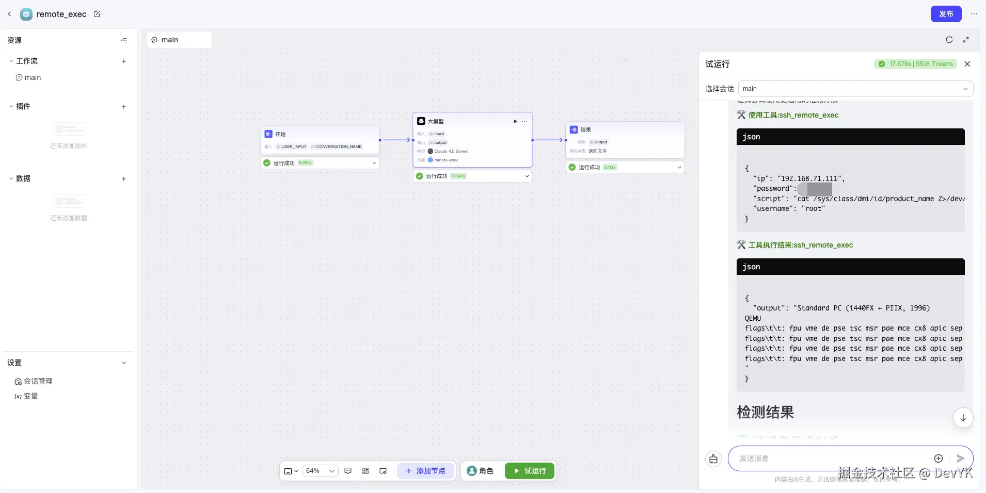Expand the 结束 node run result
This screenshot has width=986, height=493.
click(679, 167)
